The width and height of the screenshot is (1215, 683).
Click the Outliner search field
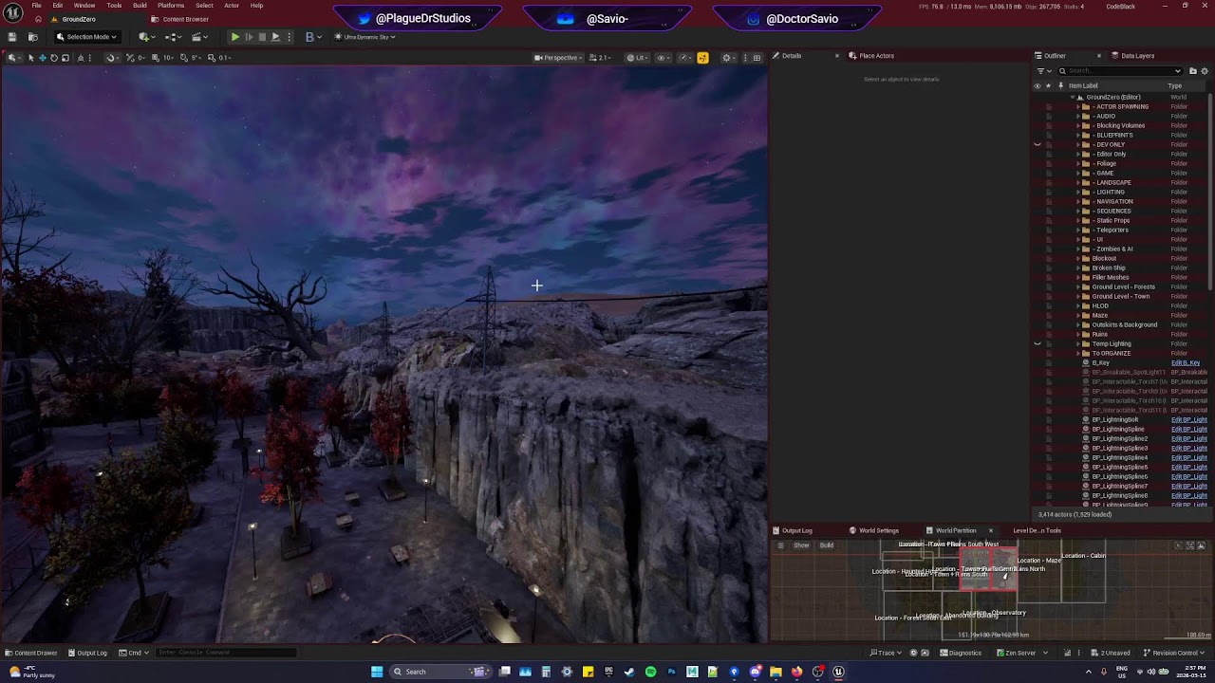[x=1120, y=71]
